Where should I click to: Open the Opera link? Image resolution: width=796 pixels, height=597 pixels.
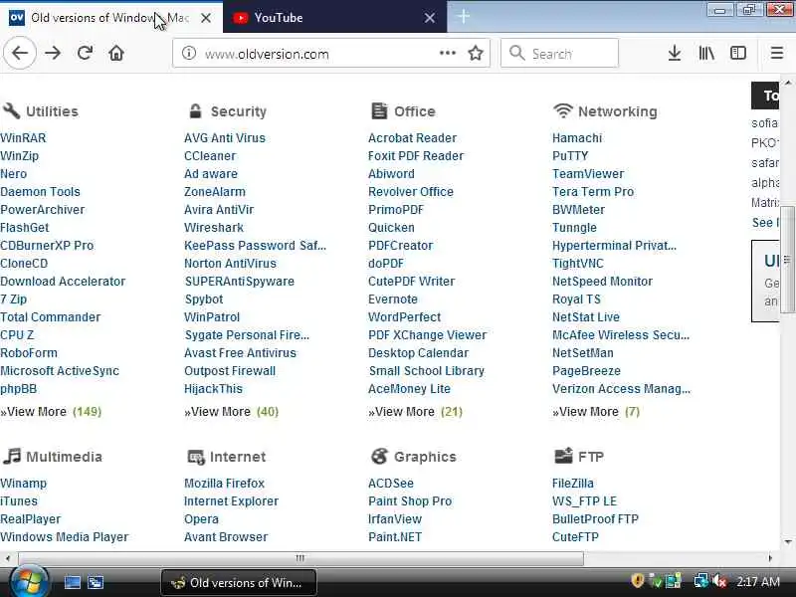(x=201, y=518)
